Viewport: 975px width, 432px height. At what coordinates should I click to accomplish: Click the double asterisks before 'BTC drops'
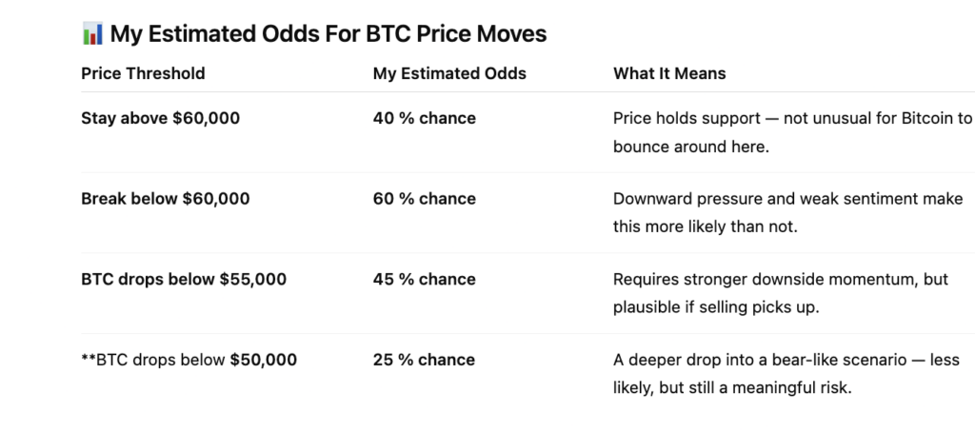[x=87, y=360]
